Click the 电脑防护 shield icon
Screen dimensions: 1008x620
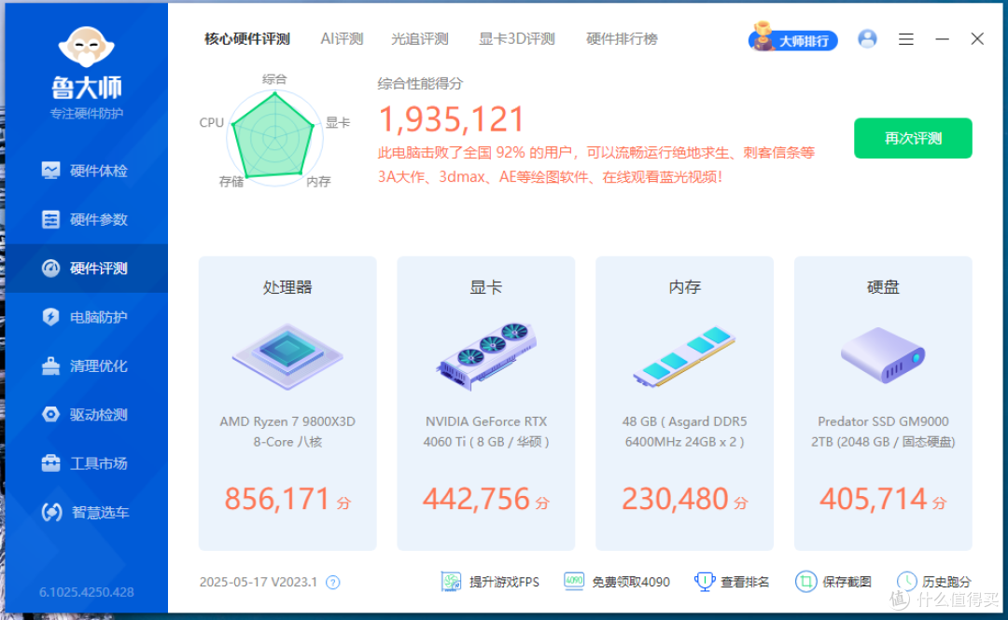50,317
